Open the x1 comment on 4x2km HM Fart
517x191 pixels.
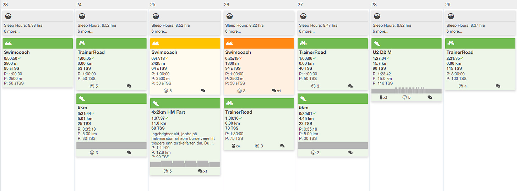pos(202,171)
